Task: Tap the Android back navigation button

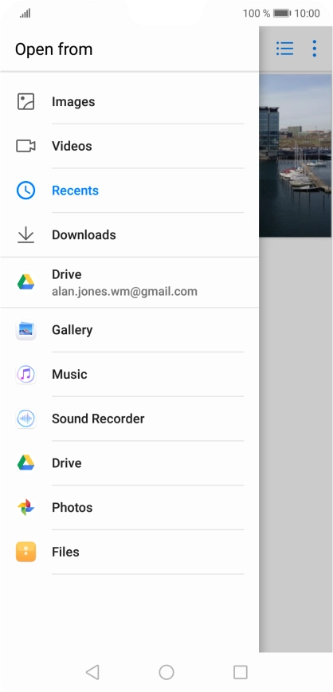Action: pyautogui.click(x=92, y=672)
